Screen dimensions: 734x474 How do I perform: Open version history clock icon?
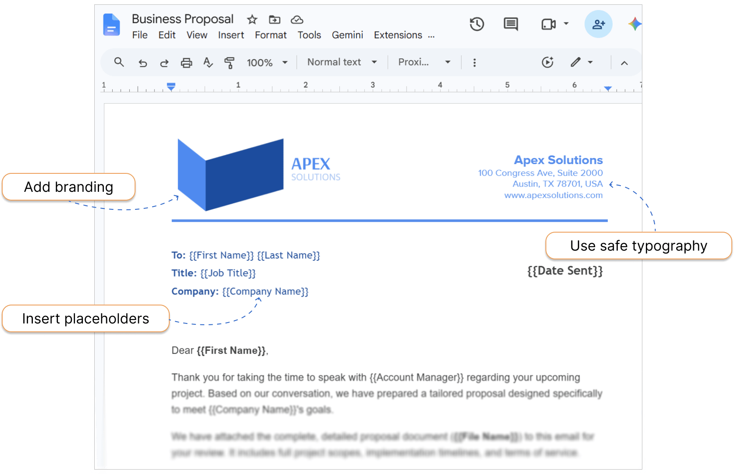(477, 24)
